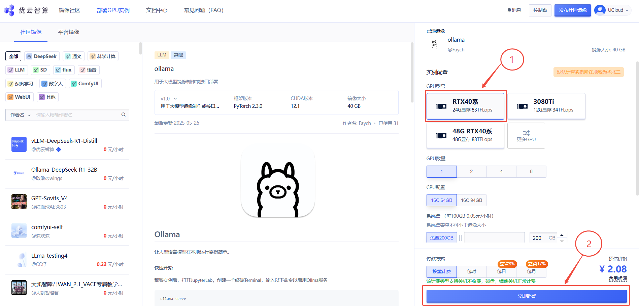This screenshot has height=306, width=639.
Task: Click the 立即部署 button
Action: pyautogui.click(x=527, y=296)
